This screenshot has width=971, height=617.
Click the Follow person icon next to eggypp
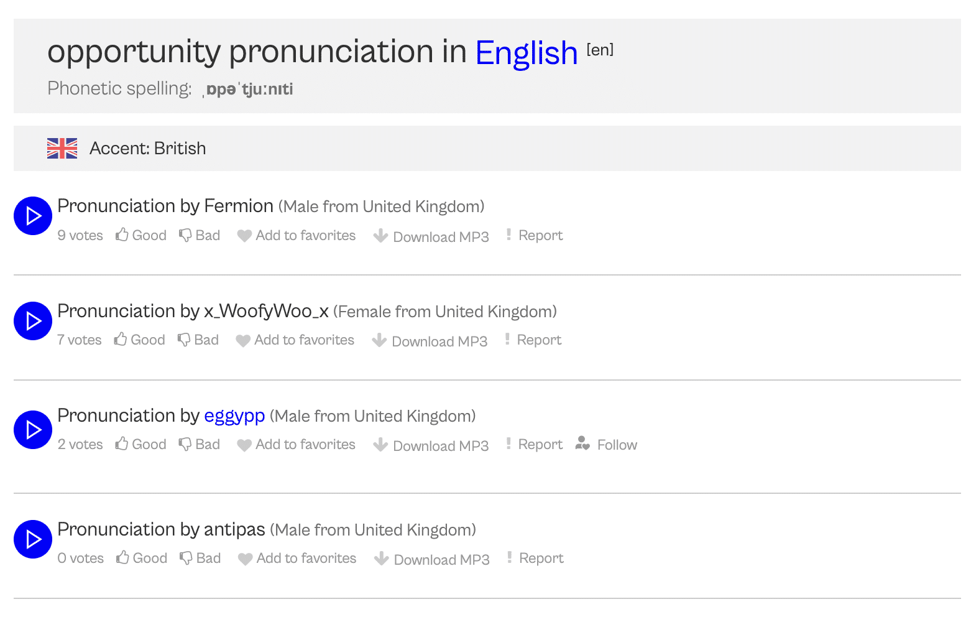(583, 444)
